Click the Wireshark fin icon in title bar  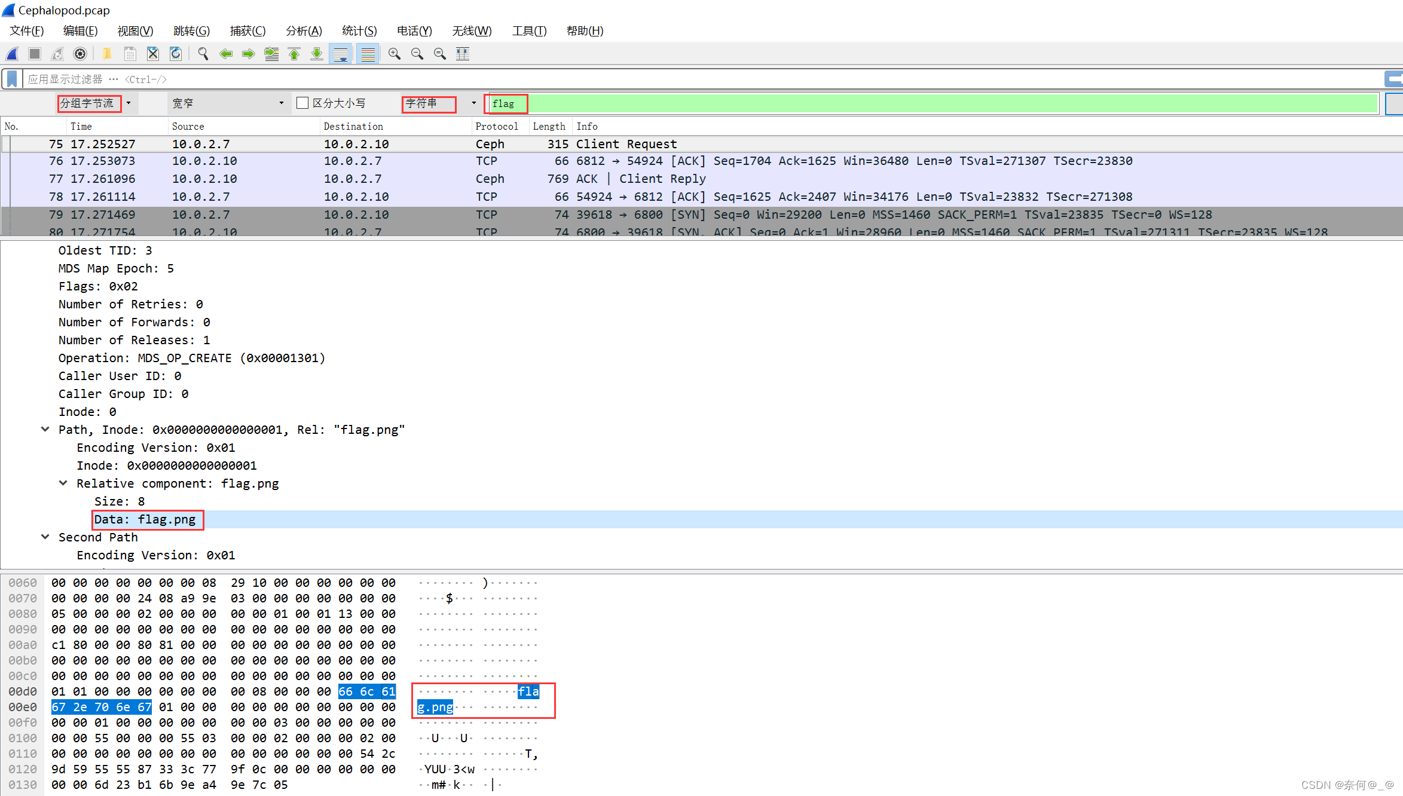tap(8, 10)
